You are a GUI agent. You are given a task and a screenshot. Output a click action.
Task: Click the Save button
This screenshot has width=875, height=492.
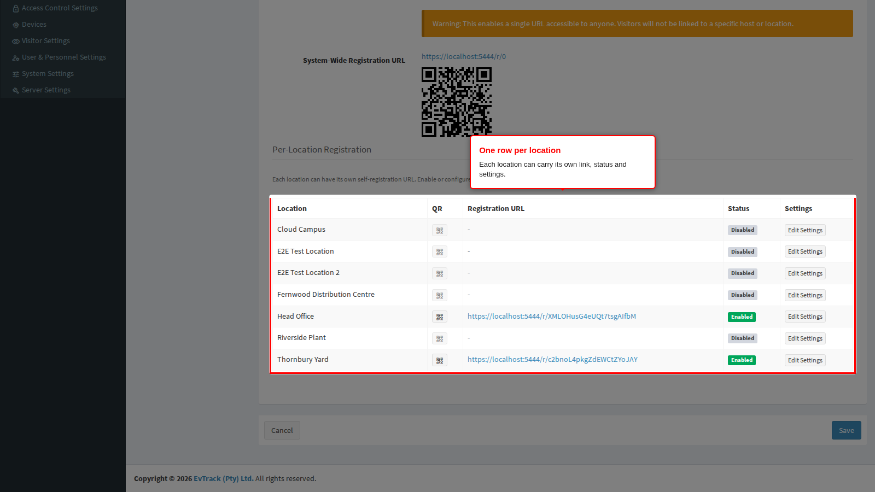pyautogui.click(x=847, y=430)
